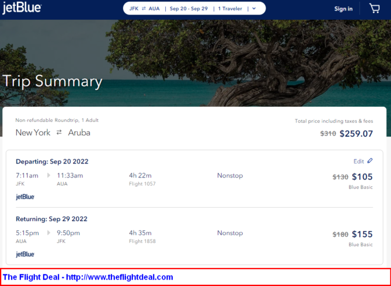Click the 4h 22m duration
Screen dimensions: 391x286
click(x=140, y=176)
